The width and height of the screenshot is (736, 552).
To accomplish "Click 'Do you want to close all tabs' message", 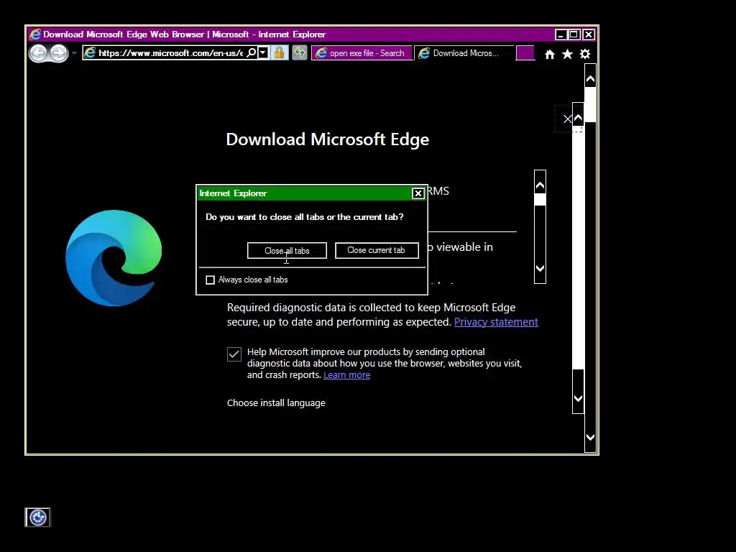I will tap(305, 217).
